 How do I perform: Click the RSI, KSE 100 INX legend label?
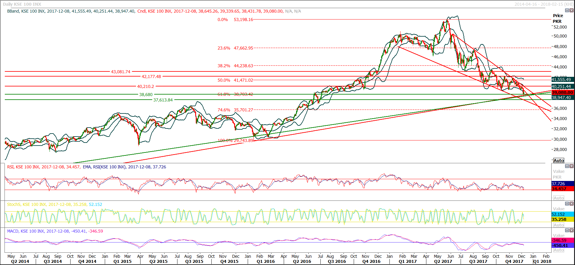click(x=44, y=167)
